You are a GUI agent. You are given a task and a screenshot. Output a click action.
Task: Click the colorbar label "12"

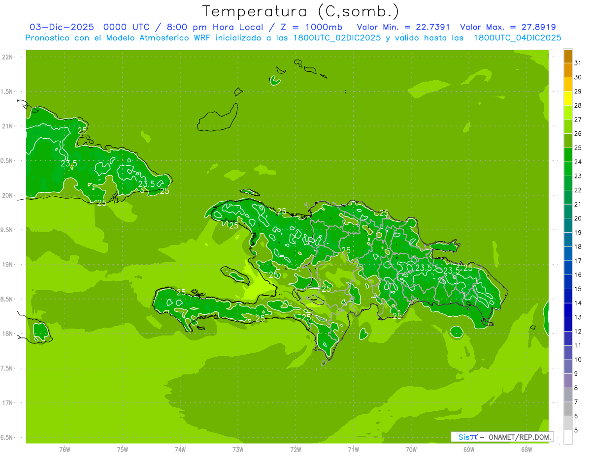point(578,331)
